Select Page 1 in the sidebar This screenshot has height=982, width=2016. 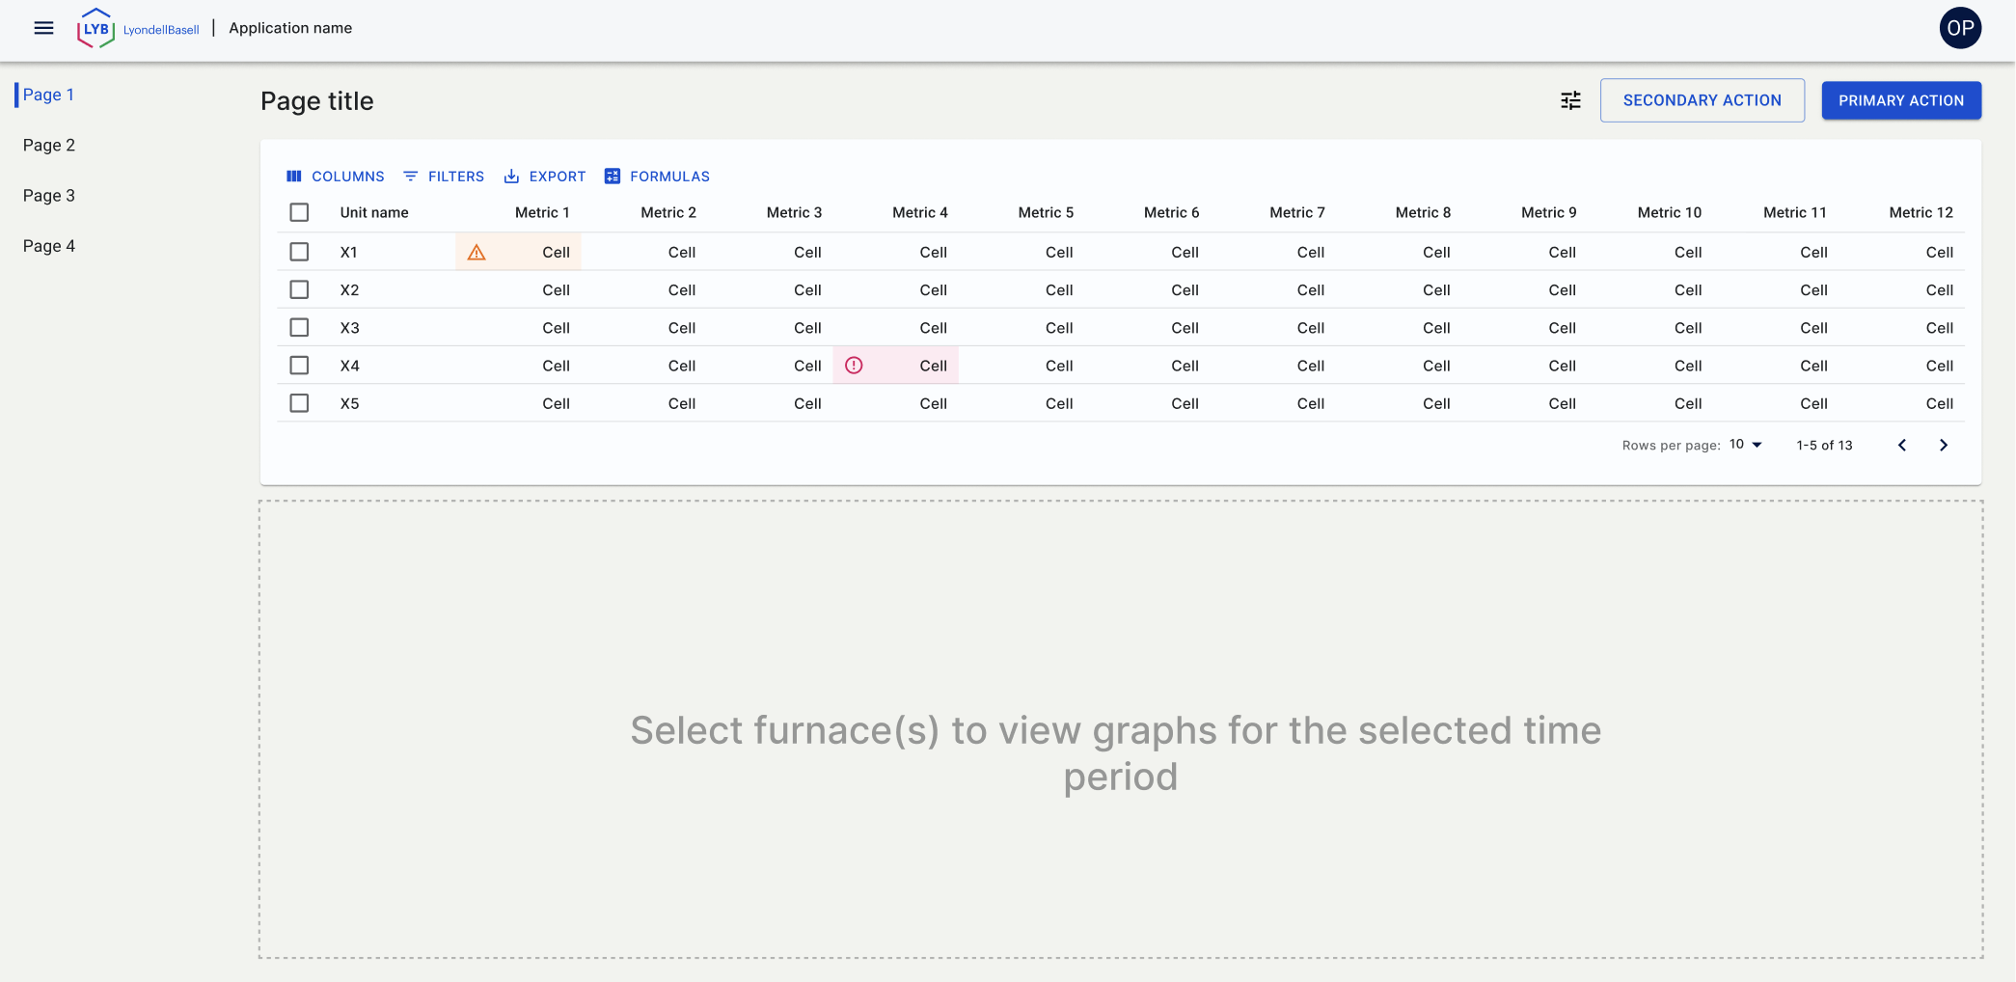[48, 95]
